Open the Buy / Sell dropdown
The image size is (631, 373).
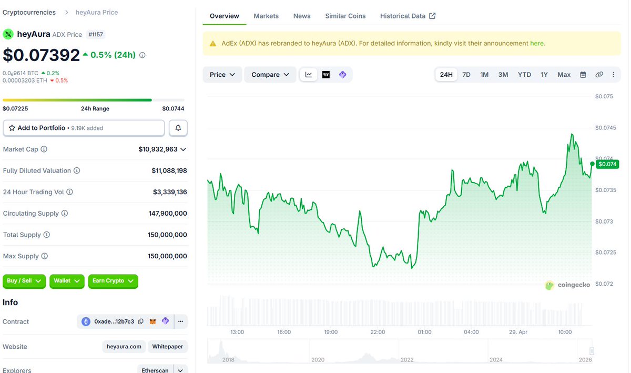pyautogui.click(x=24, y=281)
